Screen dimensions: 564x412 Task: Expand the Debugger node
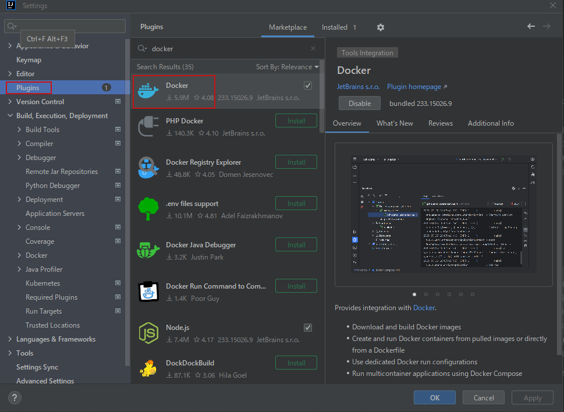click(x=19, y=158)
